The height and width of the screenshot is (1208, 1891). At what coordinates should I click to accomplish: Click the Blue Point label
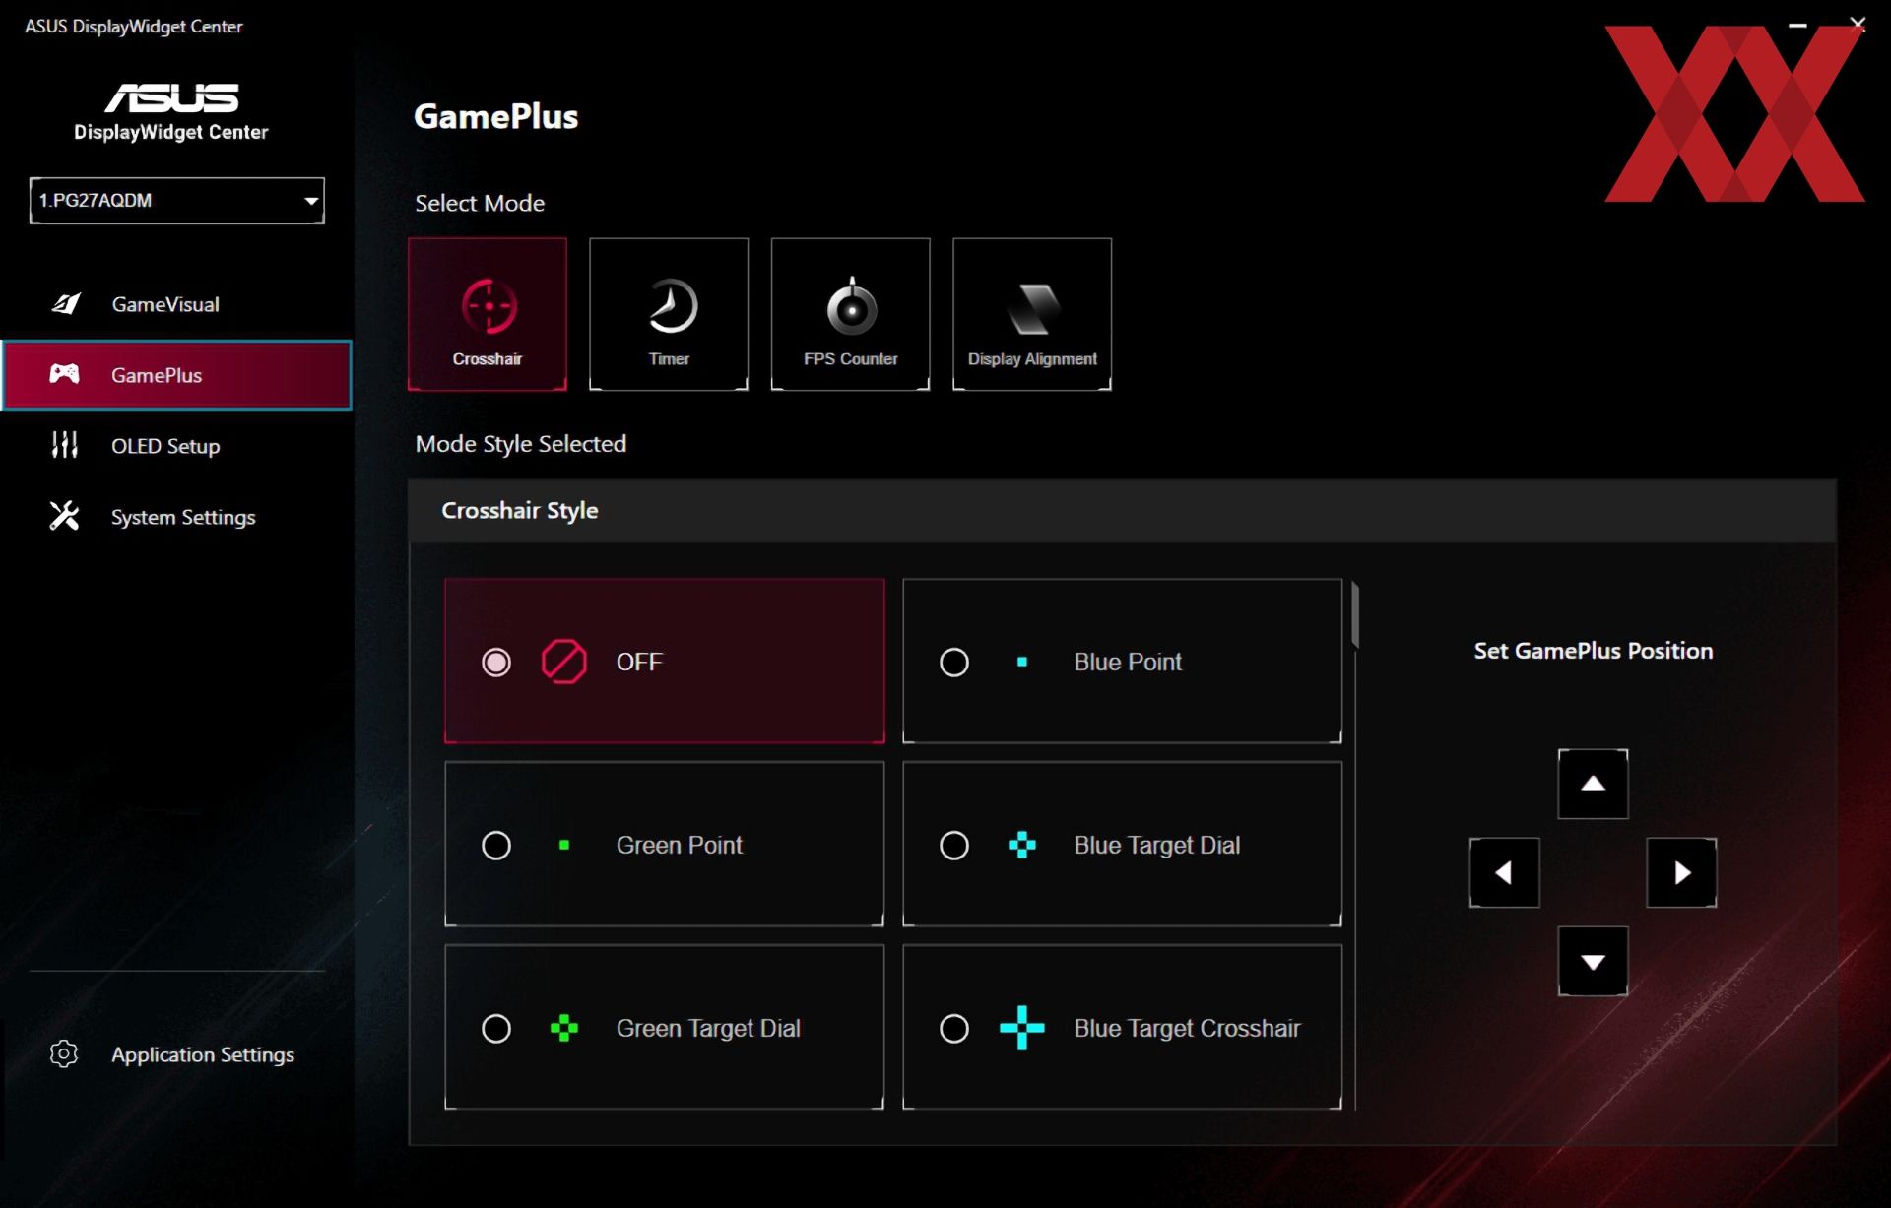pos(1128,662)
